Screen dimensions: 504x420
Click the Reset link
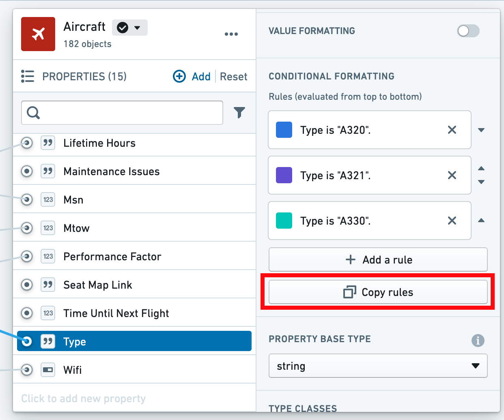point(234,77)
